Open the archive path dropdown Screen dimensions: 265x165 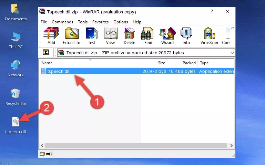[x=232, y=53]
